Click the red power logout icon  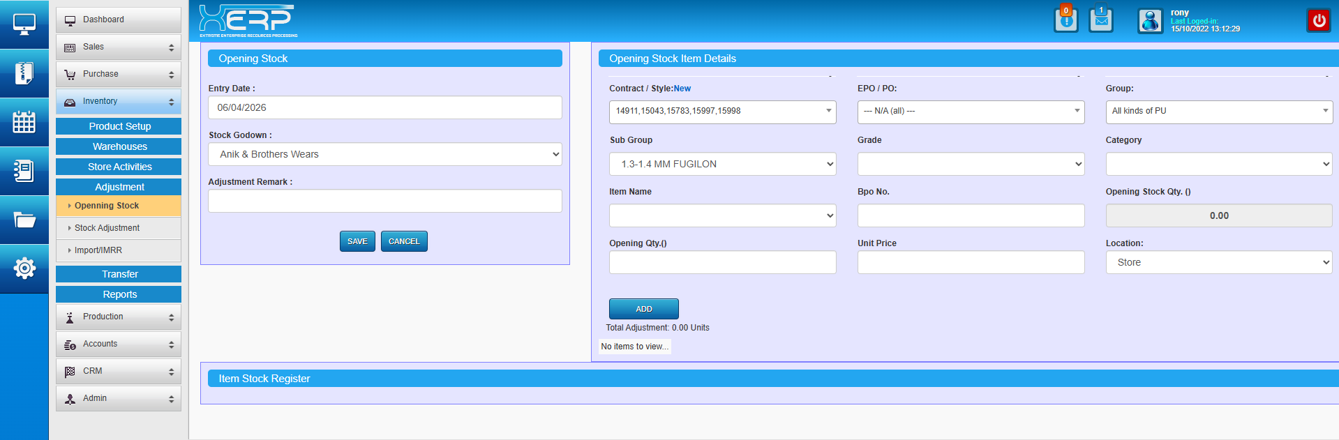pos(1318,21)
